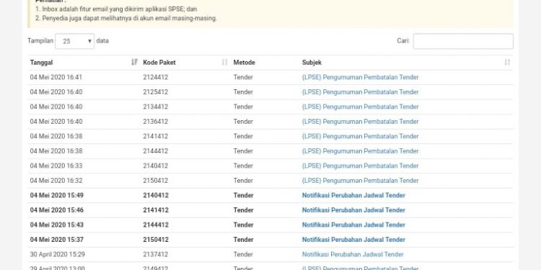Open Pembatalan Tender email dated 16:33 for 2140412
Screen dimensions: 541x270
click(x=360, y=166)
